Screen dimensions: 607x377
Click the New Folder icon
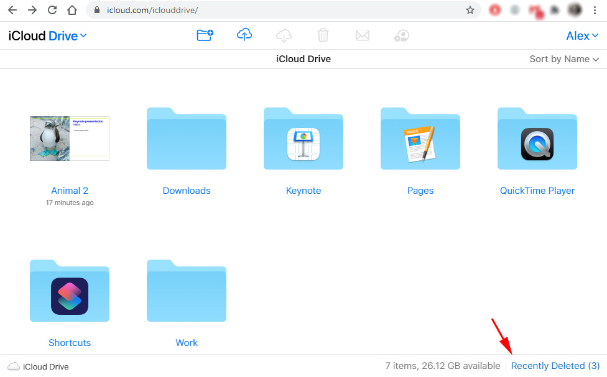click(205, 35)
